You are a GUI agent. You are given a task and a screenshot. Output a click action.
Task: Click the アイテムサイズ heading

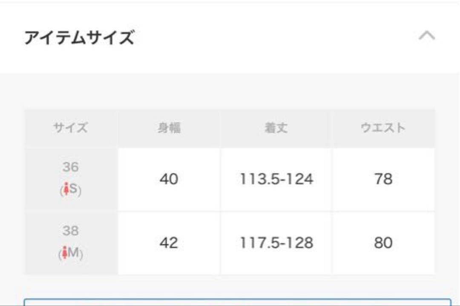[79, 38]
